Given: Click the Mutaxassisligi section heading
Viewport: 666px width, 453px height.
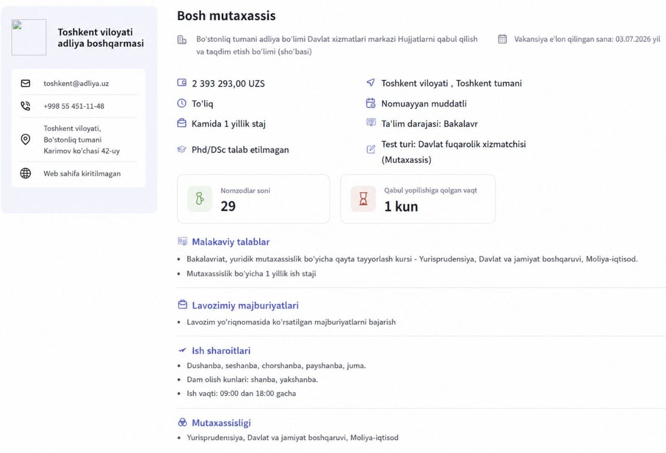Looking at the screenshot, I should pos(221,423).
